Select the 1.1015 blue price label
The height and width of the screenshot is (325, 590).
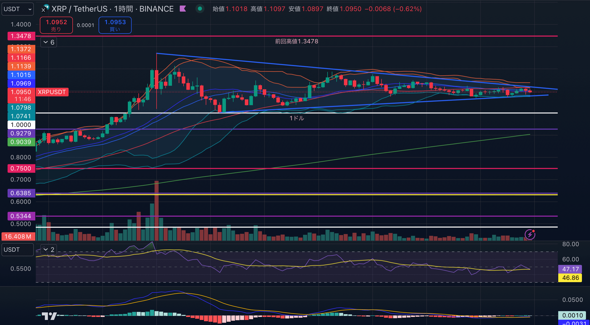(x=21, y=75)
